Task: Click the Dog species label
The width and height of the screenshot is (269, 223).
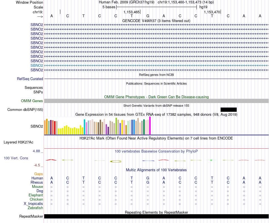Action: coord(40,191)
